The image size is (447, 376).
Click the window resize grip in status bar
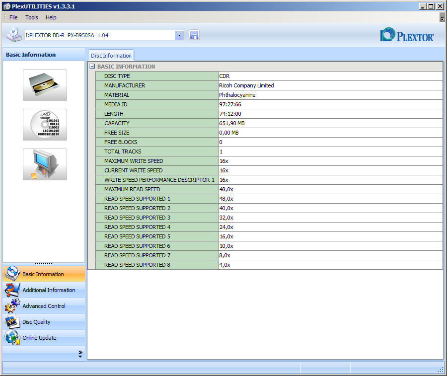pos(441,370)
